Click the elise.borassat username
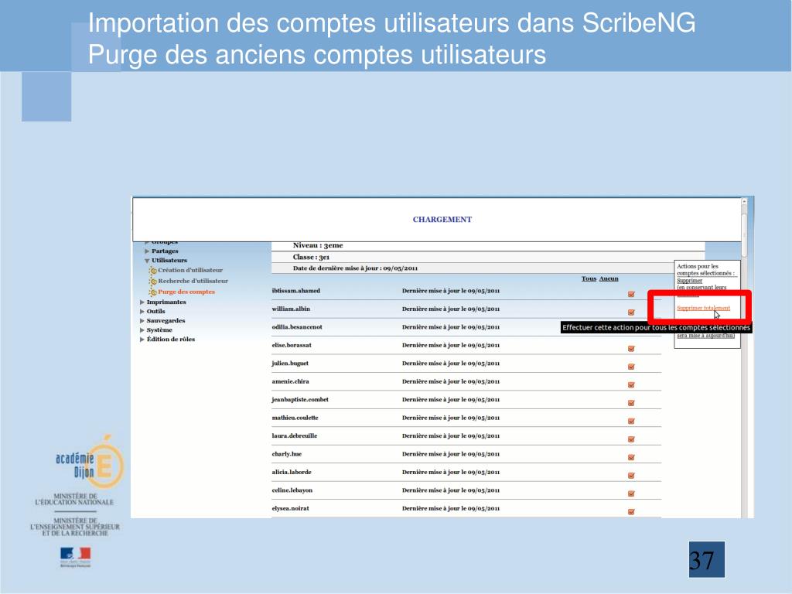792x594 pixels. [292, 346]
